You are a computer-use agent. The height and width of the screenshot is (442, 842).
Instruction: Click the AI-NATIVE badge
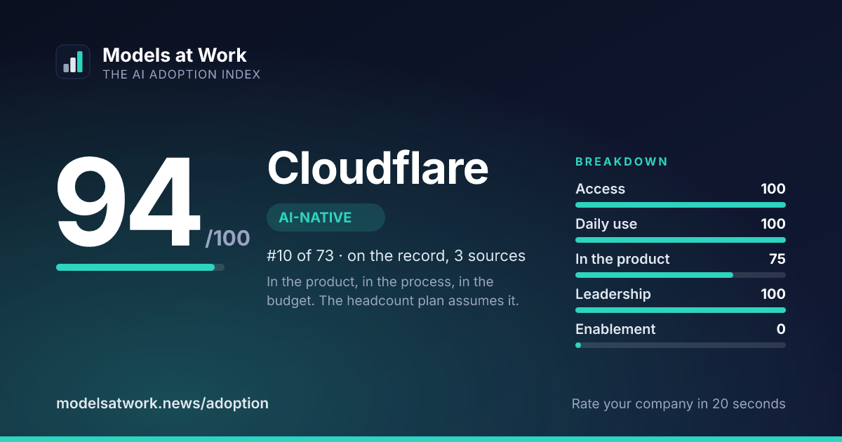coord(326,217)
